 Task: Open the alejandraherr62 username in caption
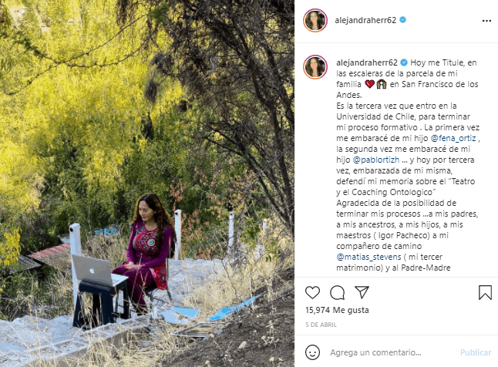366,62
